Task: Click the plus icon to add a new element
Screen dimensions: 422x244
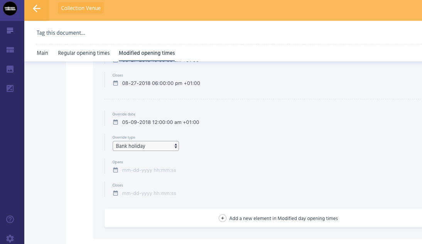Action: point(223,218)
